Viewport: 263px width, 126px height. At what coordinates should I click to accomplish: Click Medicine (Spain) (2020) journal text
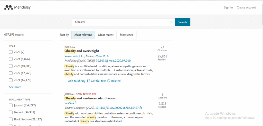click(80, 61)
